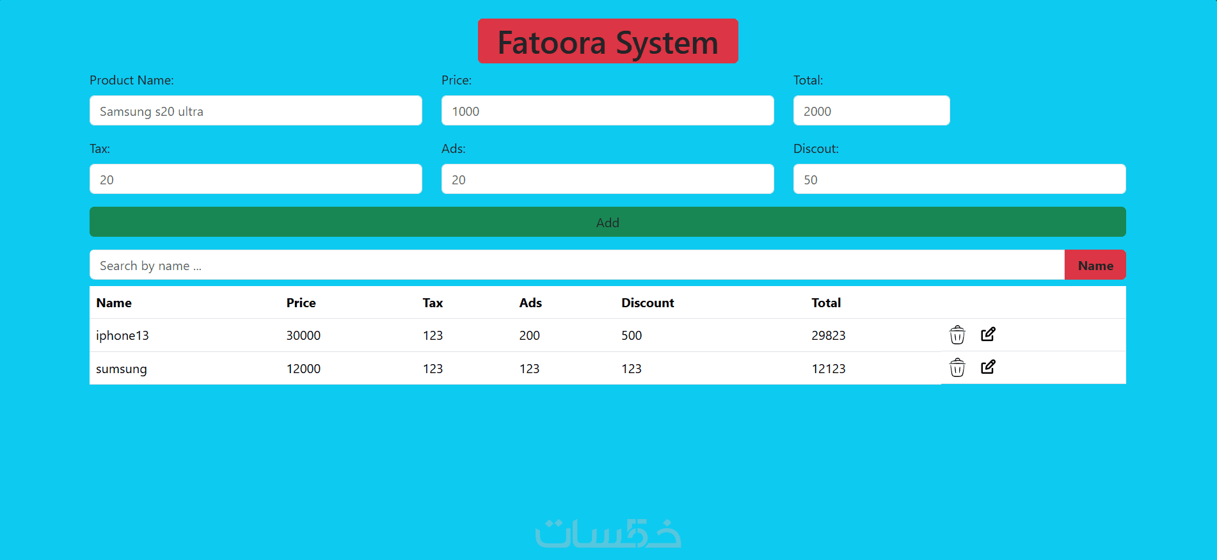
Task: Click the Tax: label
Action: point(100,148)
